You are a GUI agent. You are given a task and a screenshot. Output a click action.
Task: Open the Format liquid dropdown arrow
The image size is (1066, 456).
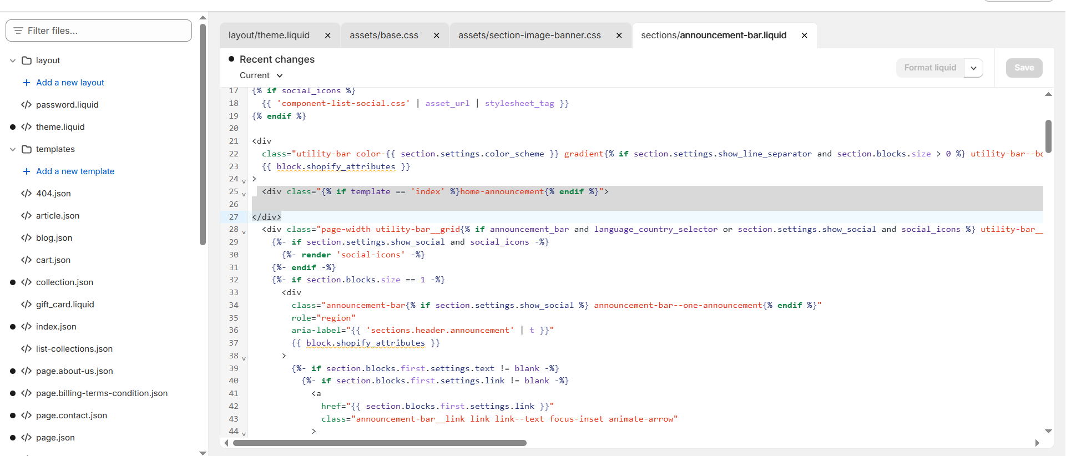(973, 68)
